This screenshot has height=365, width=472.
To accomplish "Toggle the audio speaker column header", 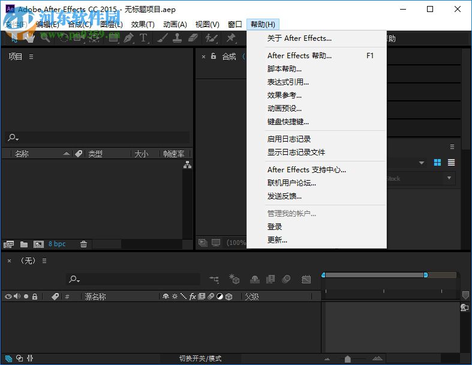I will (17, 297).
